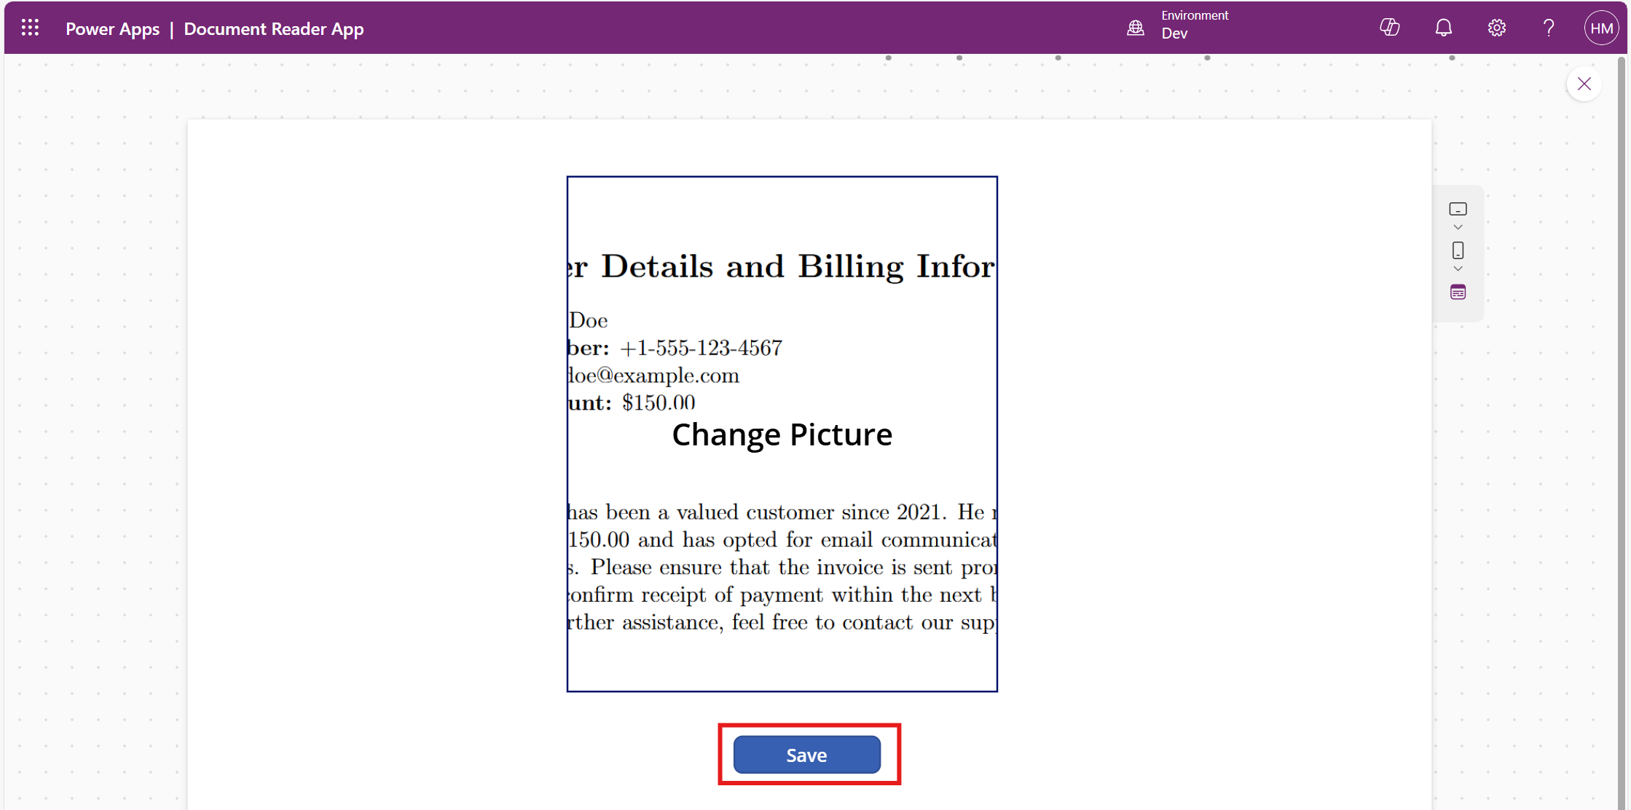Open the HM account avatar

1600,28
